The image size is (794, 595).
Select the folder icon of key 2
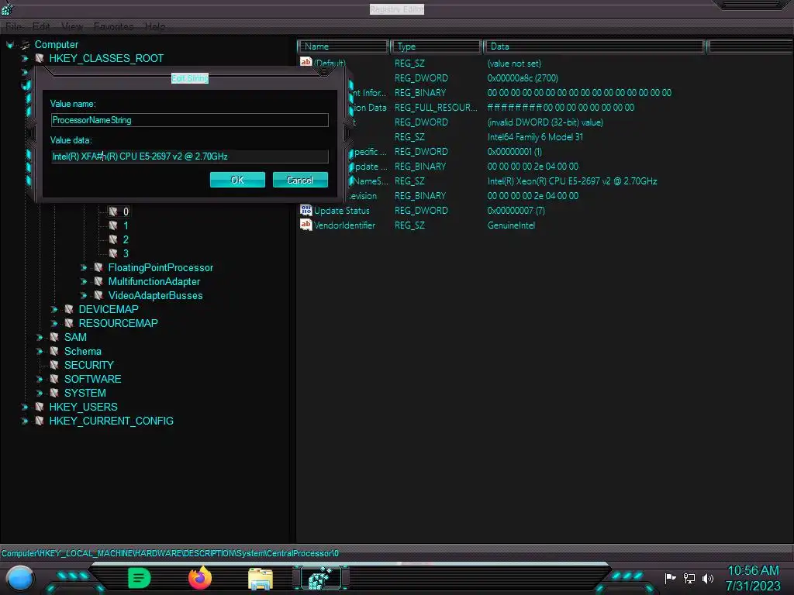click(x=113, y=239)
